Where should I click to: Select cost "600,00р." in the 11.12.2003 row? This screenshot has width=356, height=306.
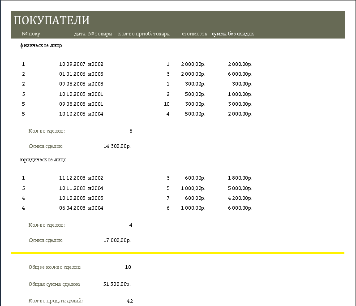pyautogui.click(x=195, y=178)
